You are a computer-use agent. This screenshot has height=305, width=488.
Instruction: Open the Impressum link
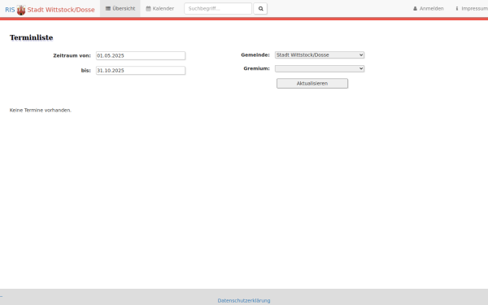point(472,8)
